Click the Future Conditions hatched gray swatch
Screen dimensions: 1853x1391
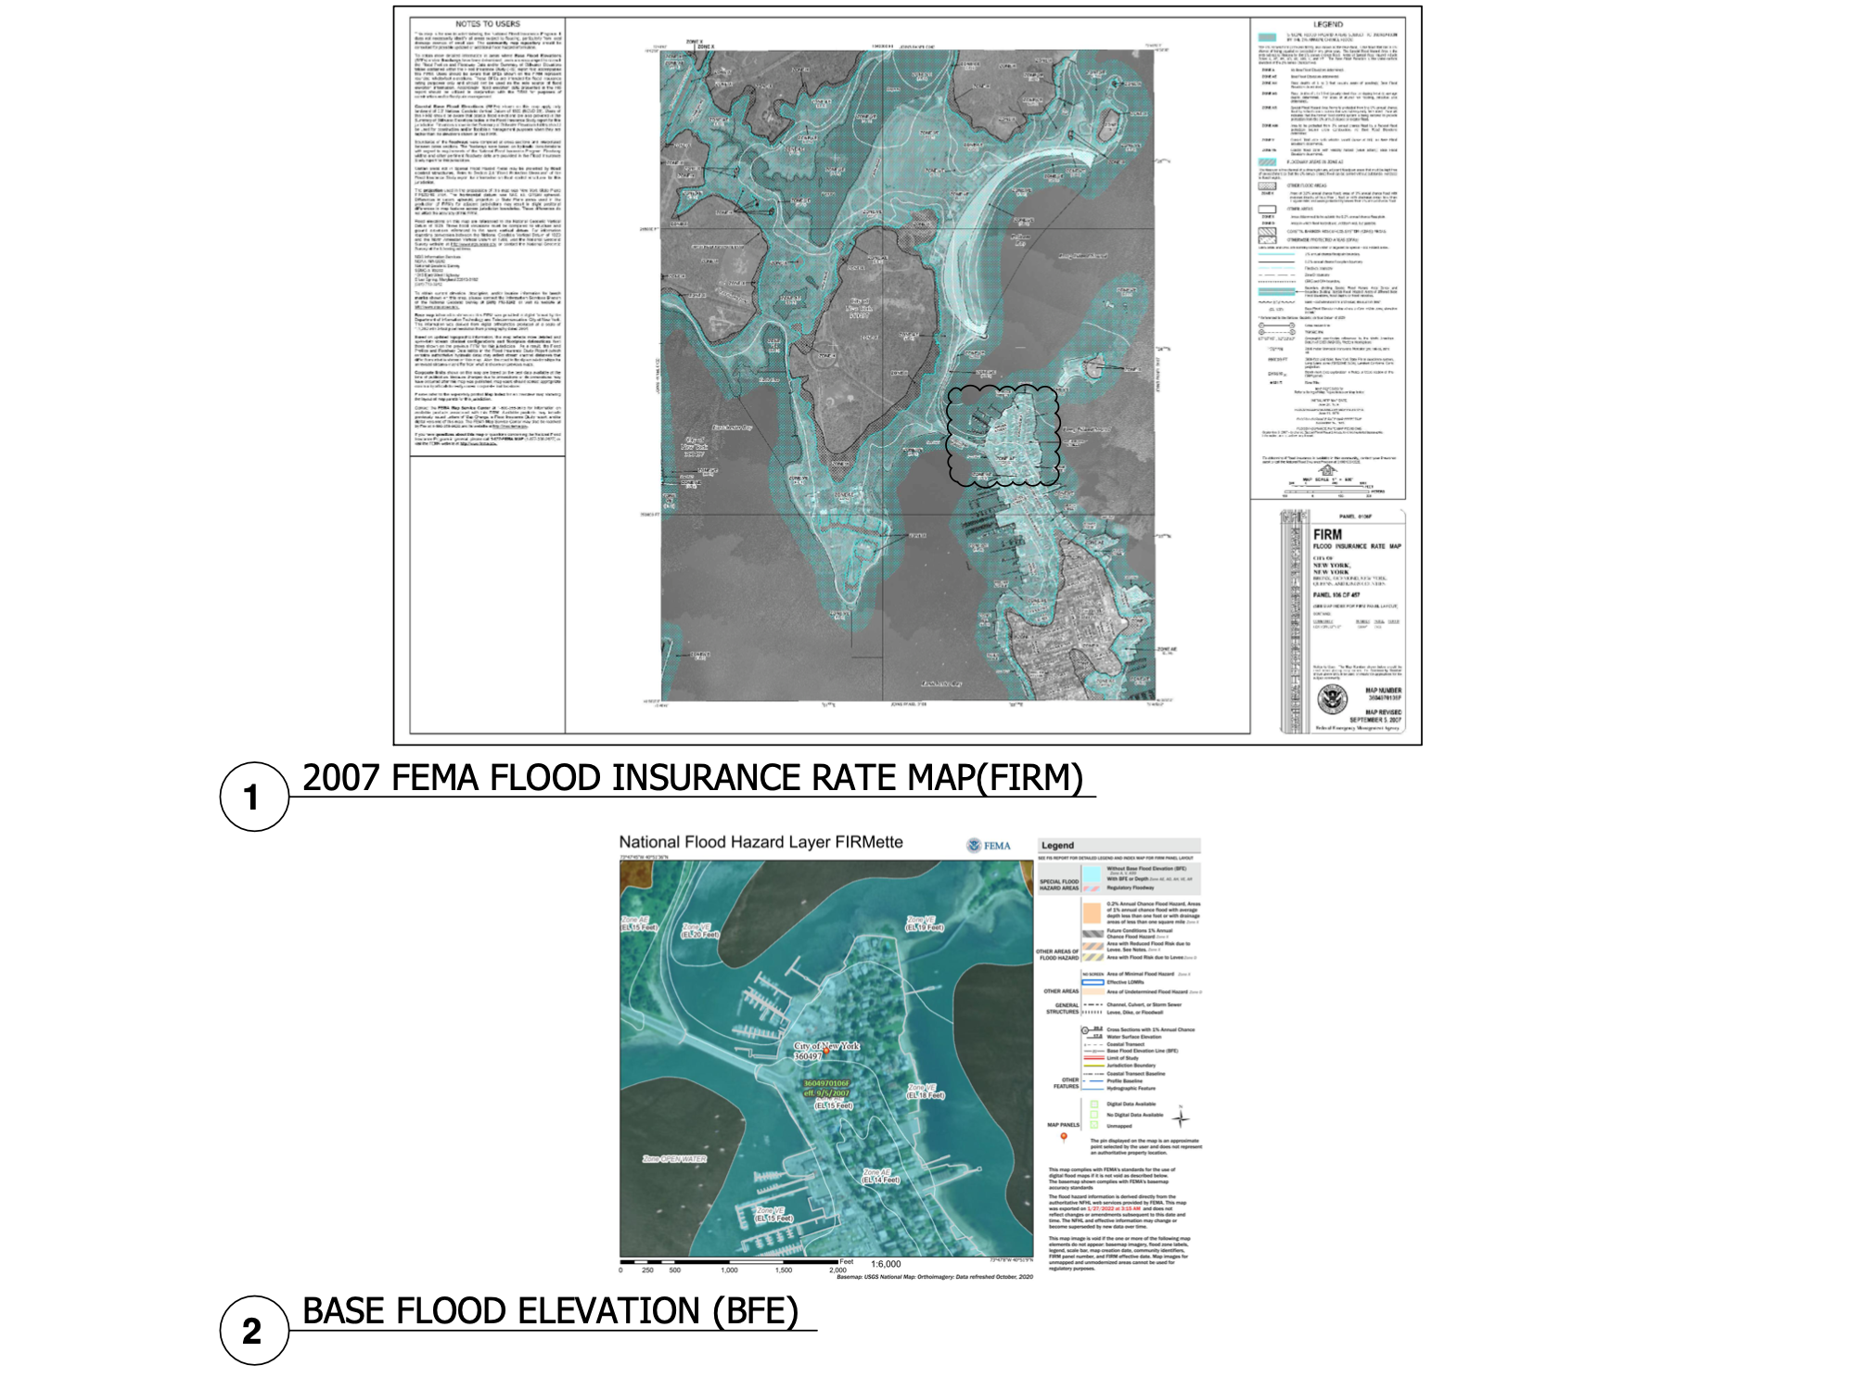[x=1093, y=933]
